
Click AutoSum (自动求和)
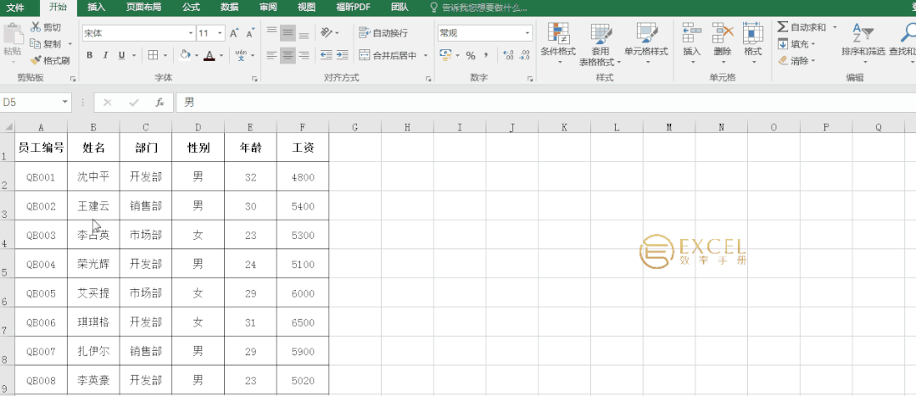coord(801,27)
